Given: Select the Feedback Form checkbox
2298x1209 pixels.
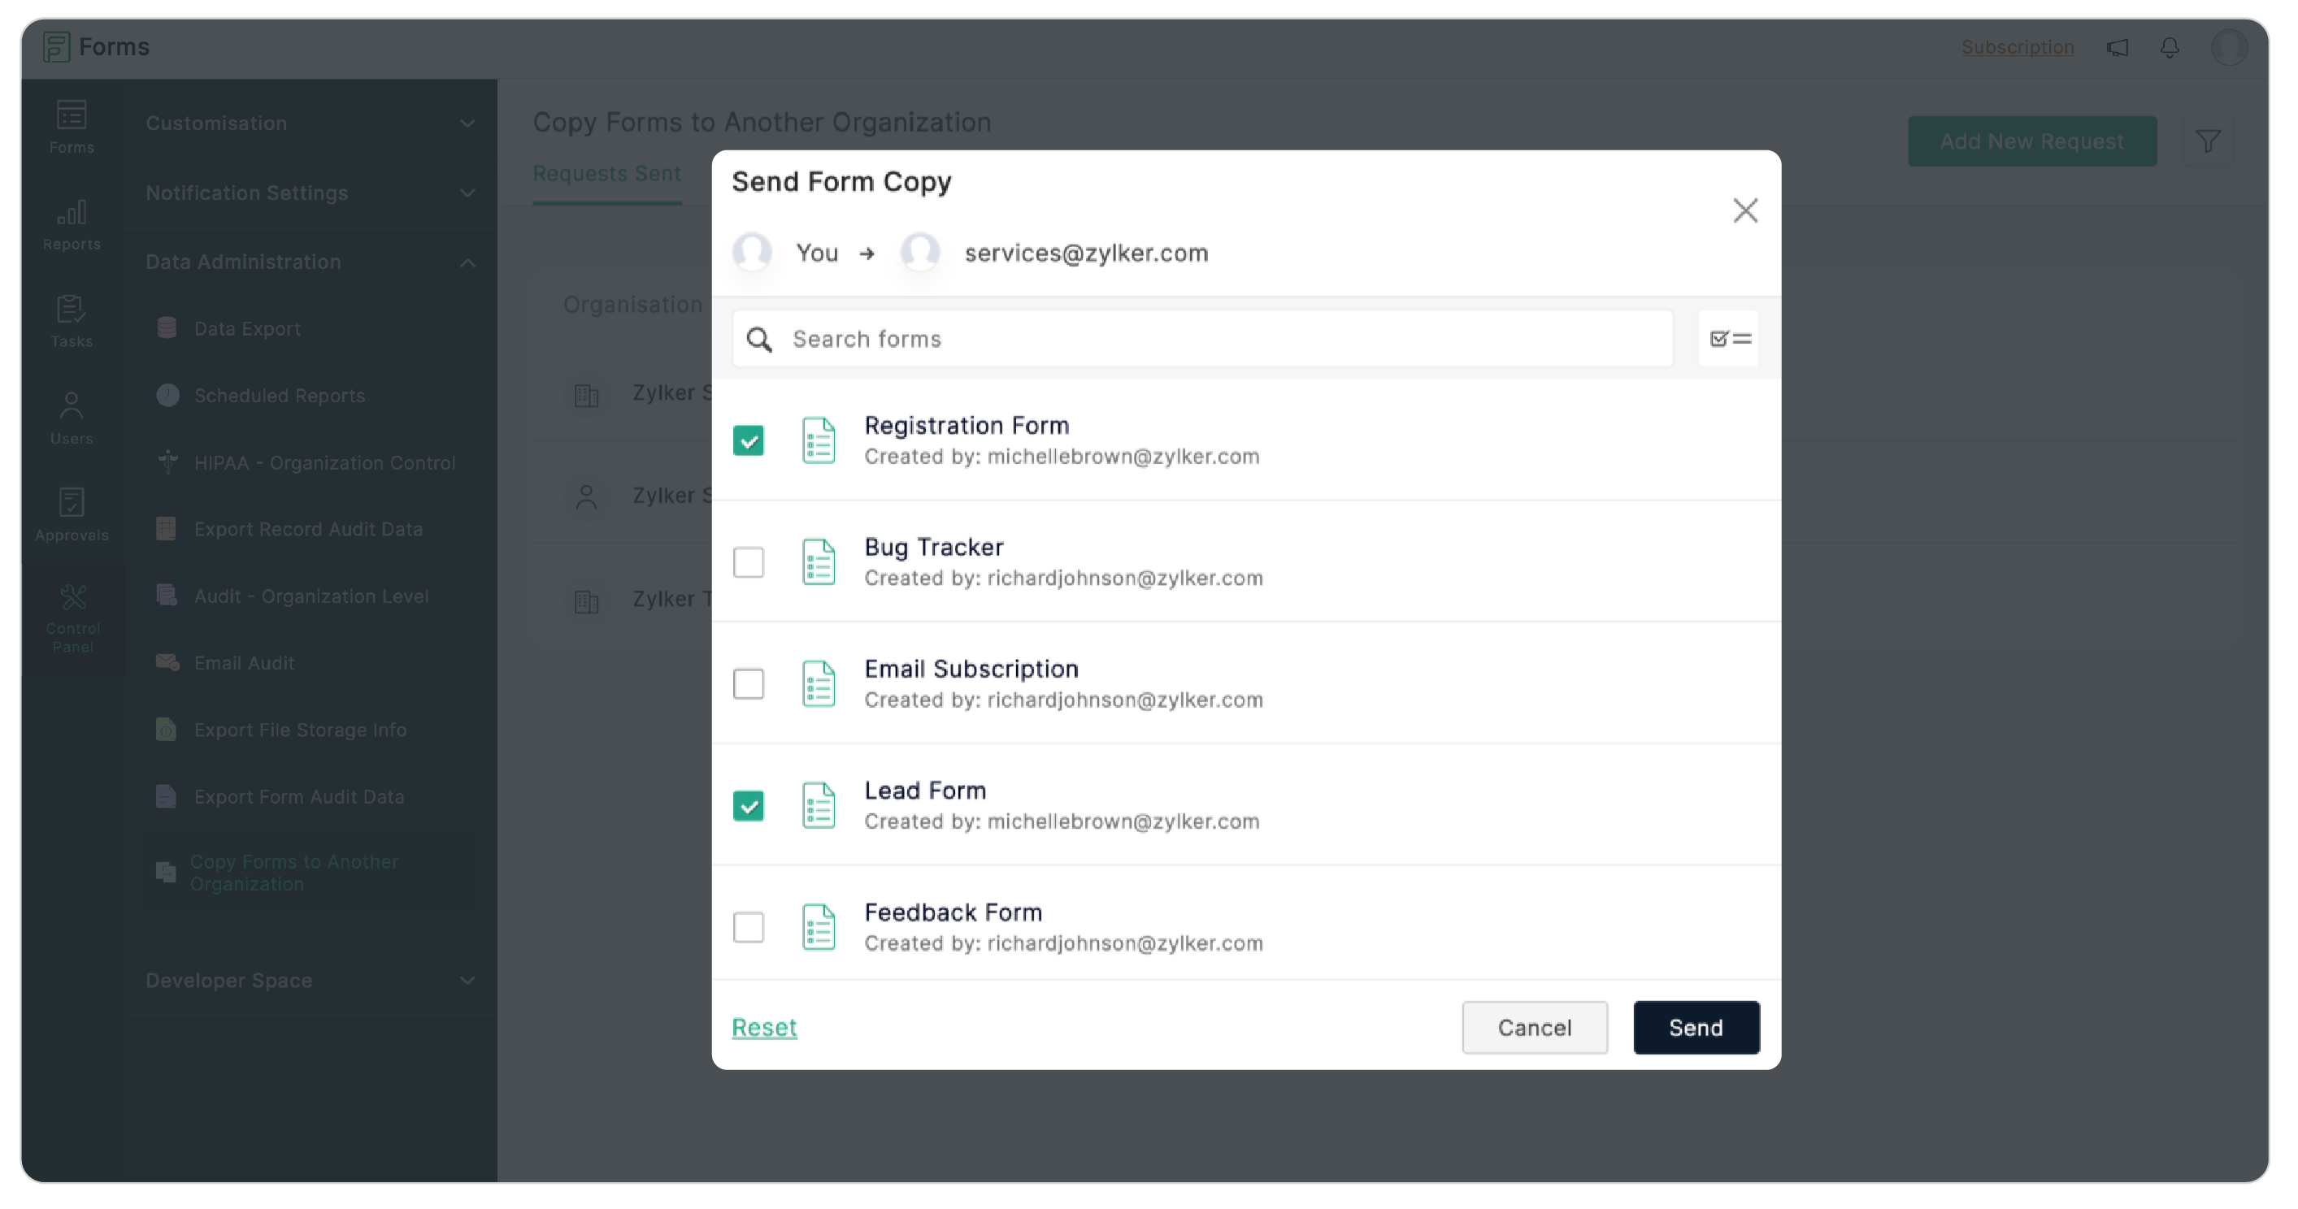Looking at the screenshot, I should [x=748, y=927].
